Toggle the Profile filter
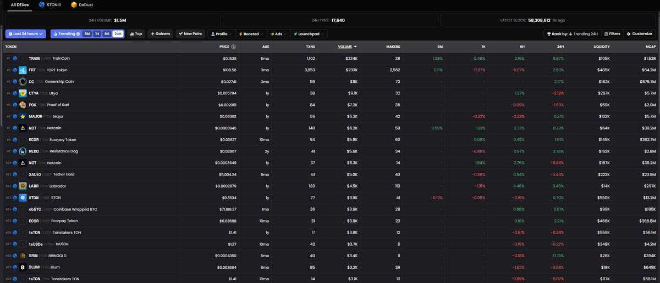Image resolution: width=660 pixels, height=283 pixels. pyautogui.click(x=223, y=33)
